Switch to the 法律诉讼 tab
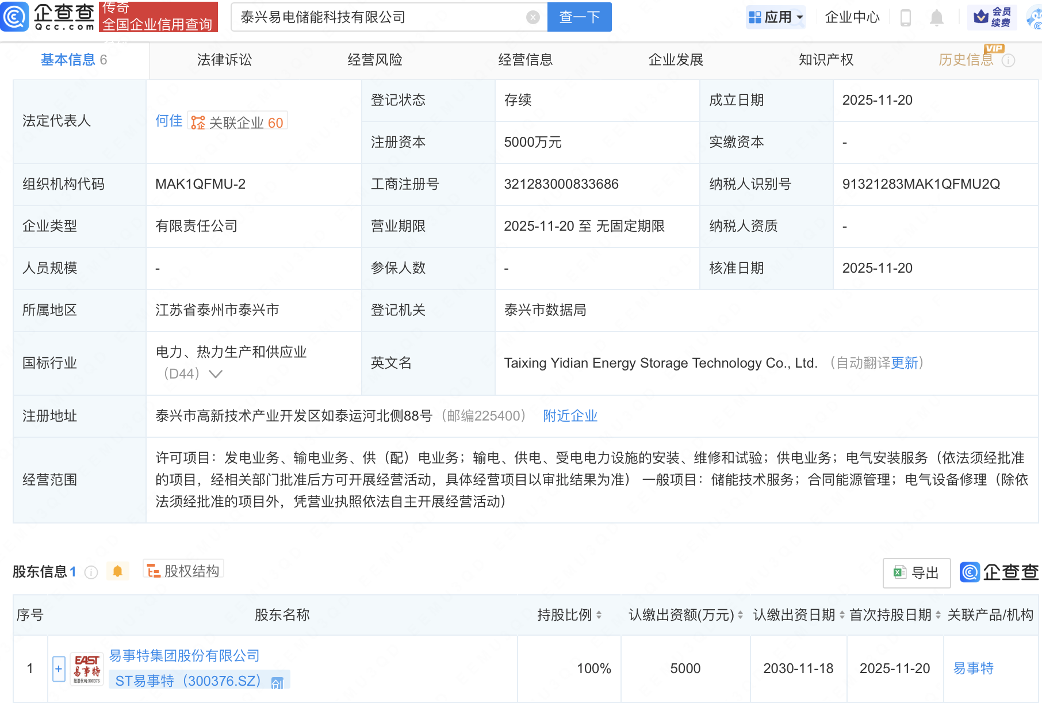Screen dimensions: 1042x703 click(224, 59)
